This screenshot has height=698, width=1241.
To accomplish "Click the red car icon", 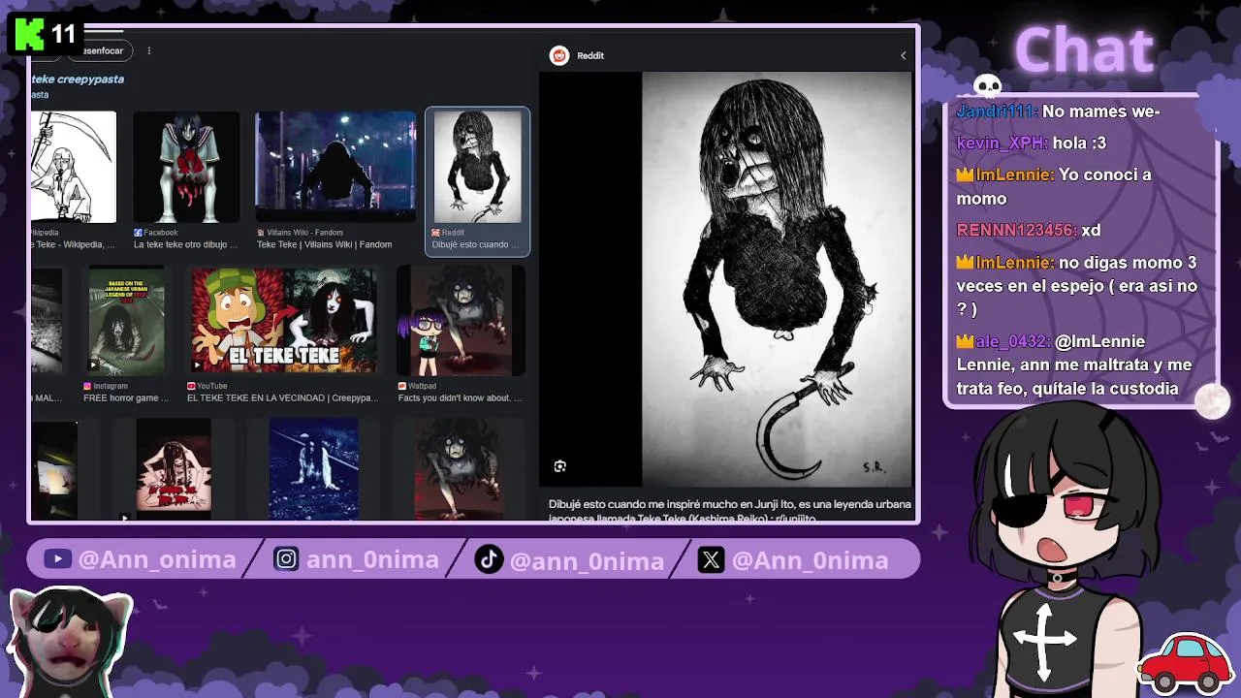I will point(1186,661).
